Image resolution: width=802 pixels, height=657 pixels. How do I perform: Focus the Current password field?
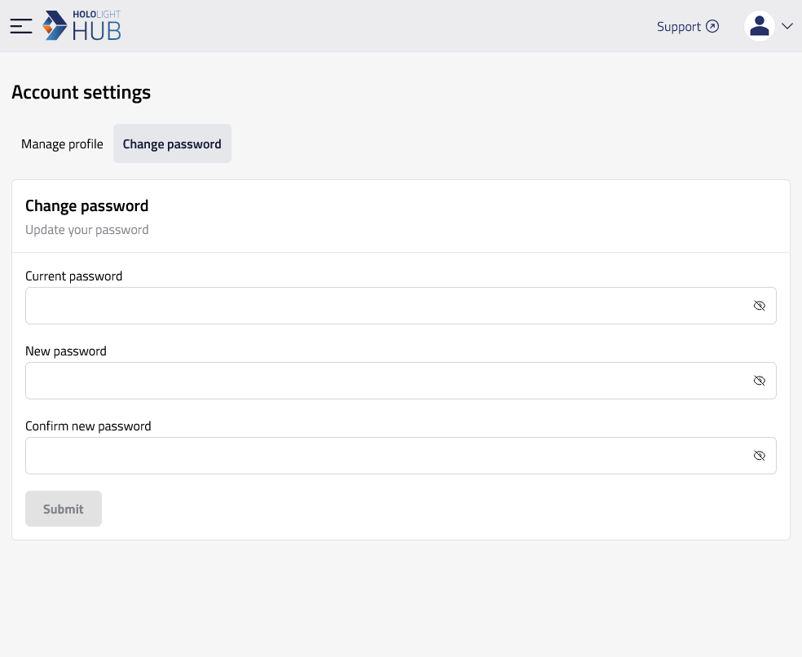pos(400,306)
